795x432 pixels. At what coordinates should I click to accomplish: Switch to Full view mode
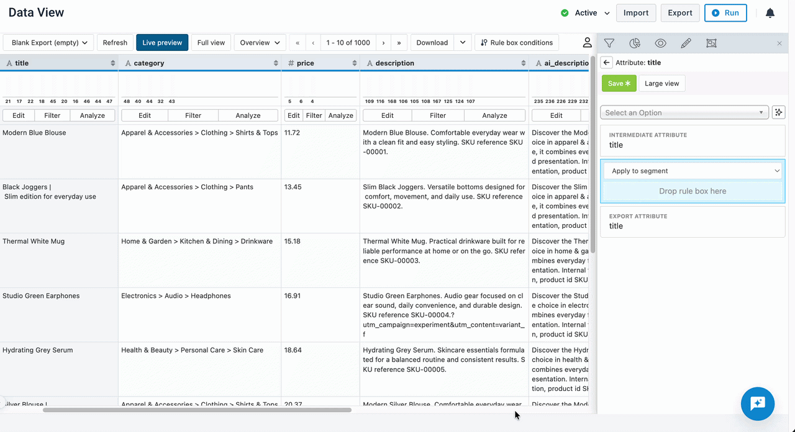[x=211, y=43]
